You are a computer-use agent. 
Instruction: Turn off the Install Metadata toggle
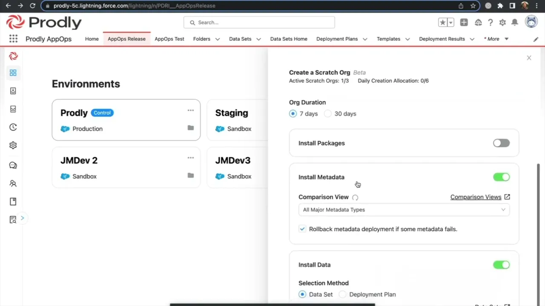pos(501,177)
